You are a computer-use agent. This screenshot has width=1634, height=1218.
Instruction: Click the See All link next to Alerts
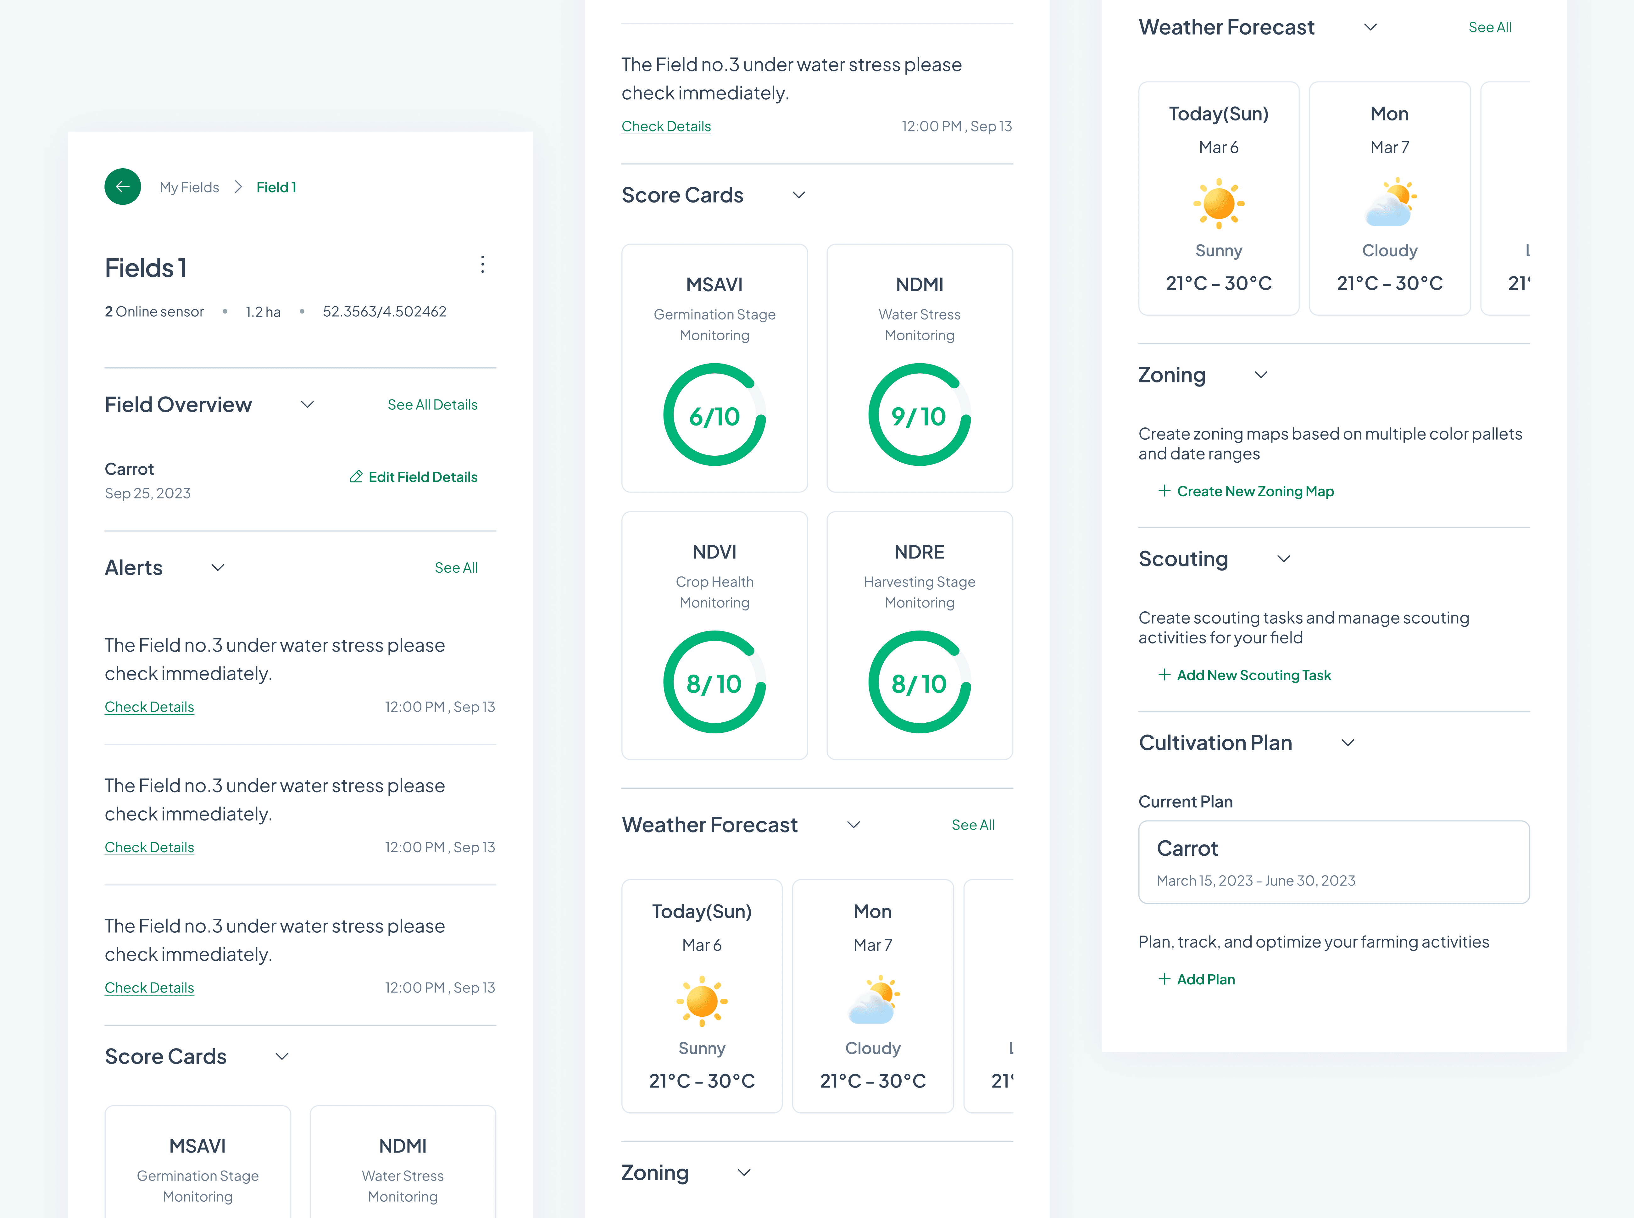tap(456, 568)
